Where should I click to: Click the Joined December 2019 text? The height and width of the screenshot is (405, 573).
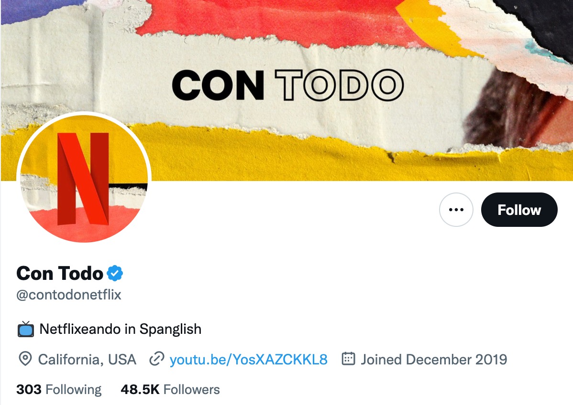coord(434,360)
